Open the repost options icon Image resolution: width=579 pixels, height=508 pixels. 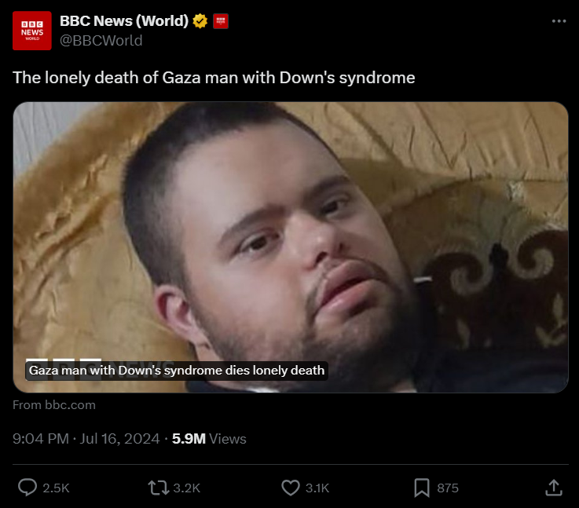pyautogui.click(x=158, y=488)
